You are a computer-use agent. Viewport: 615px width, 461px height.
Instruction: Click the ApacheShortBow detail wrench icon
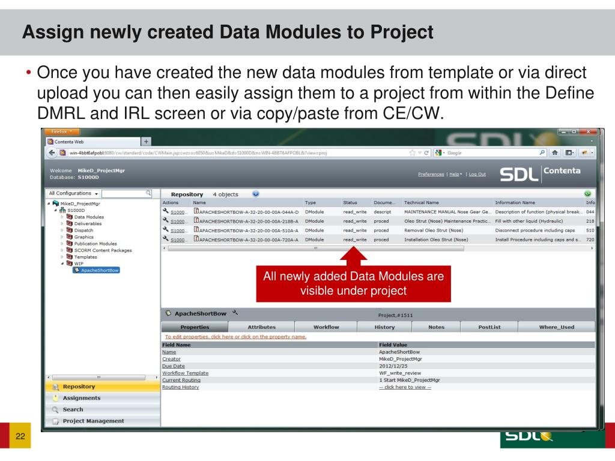(x=235, y=312)
